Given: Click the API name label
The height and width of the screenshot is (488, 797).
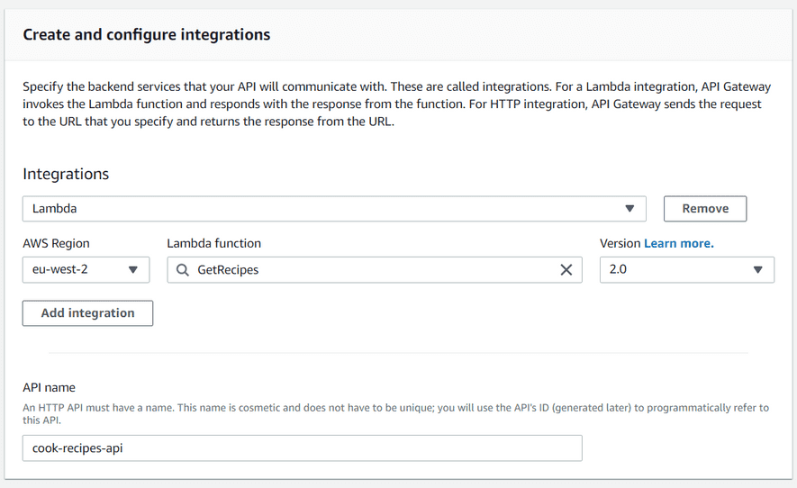Looking at the screenshot, I should click(49, 387).
